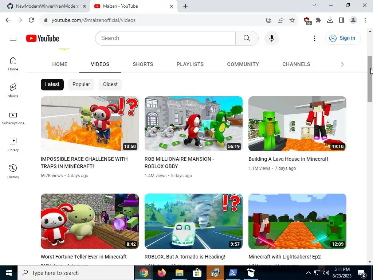Open ROB MILLIONAIRE MANSION video title

(x=179, y=163)
